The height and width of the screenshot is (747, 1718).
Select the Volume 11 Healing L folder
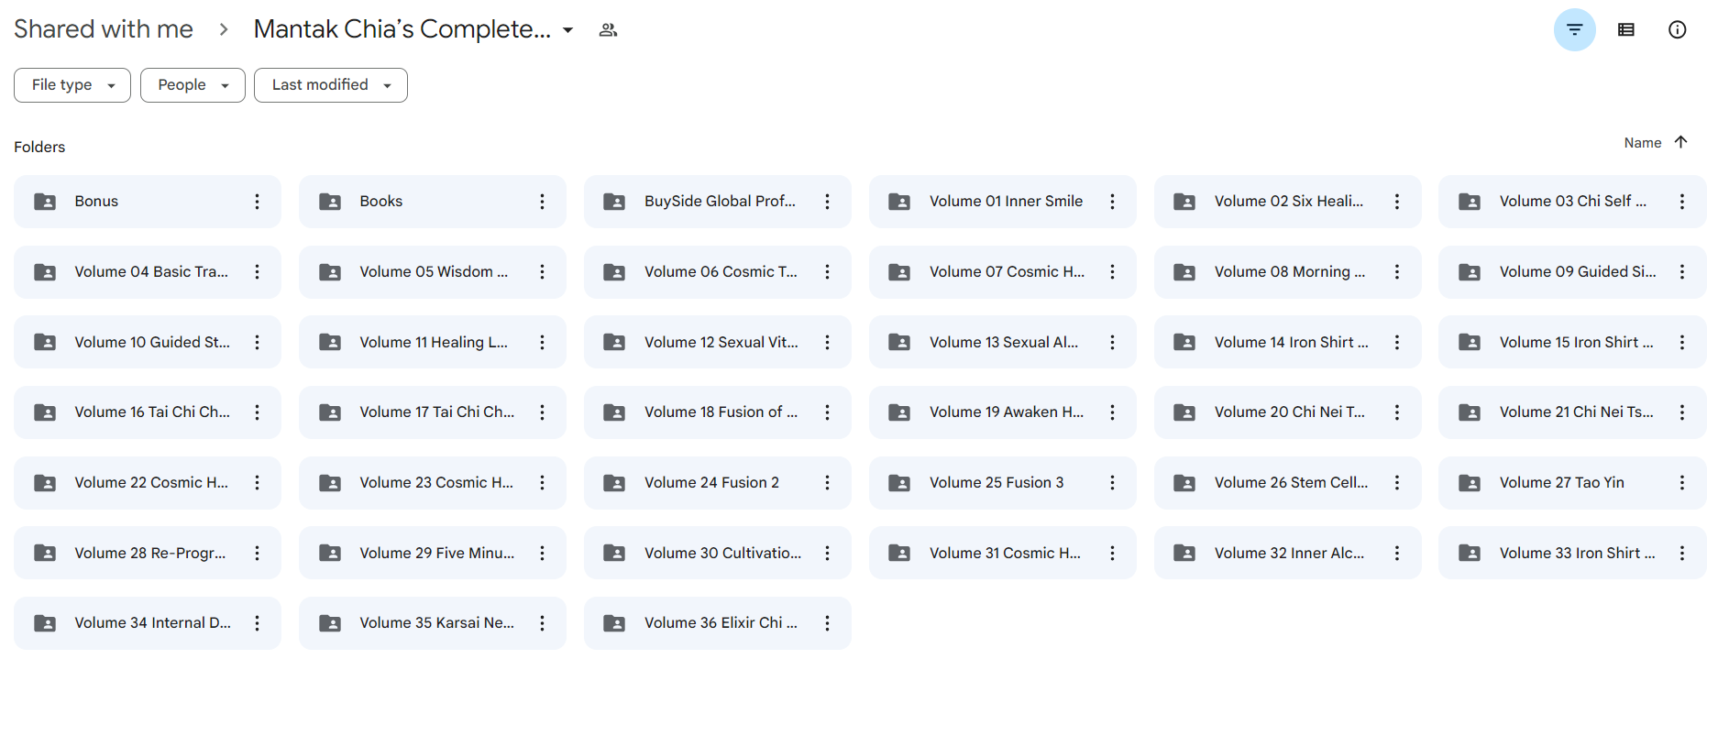coord(433,342)
